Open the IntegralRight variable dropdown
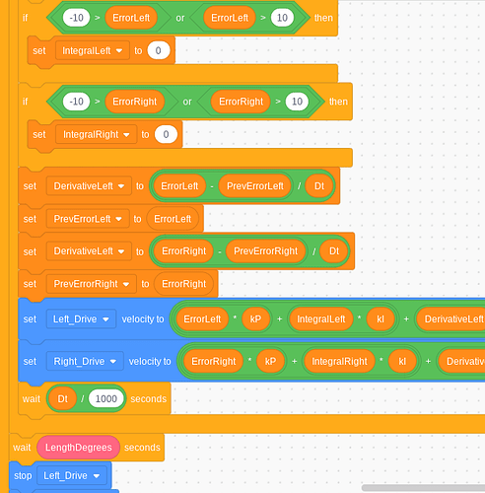This screenshot has width=485, height=493. 96,134
